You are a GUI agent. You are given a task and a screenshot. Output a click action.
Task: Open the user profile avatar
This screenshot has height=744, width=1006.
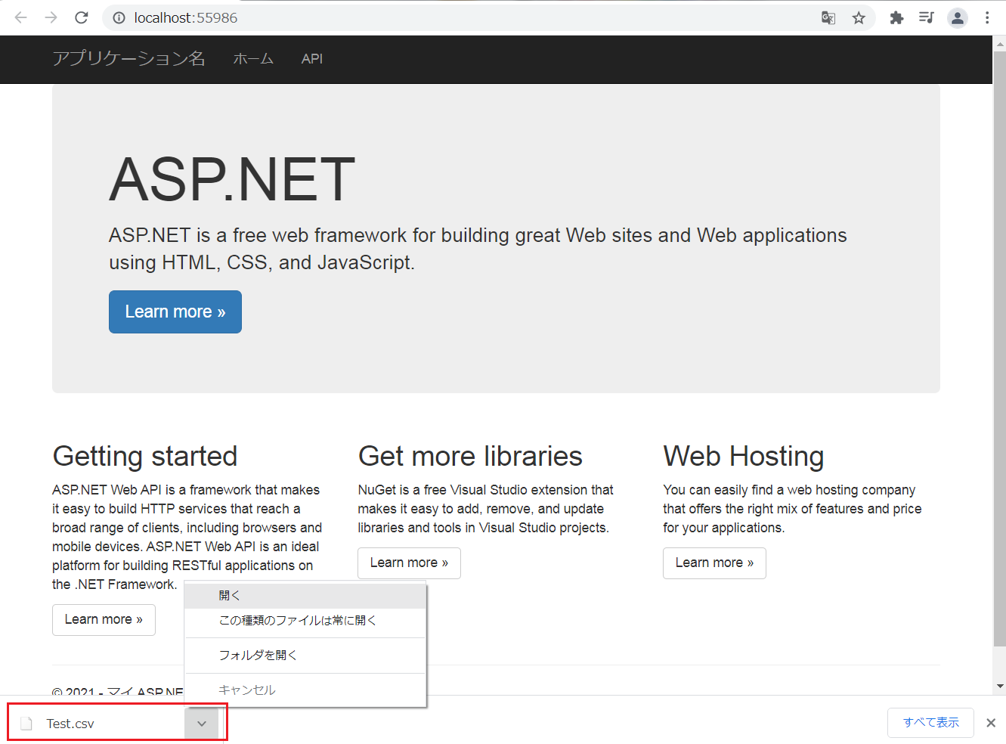click(x=958, y=17)
